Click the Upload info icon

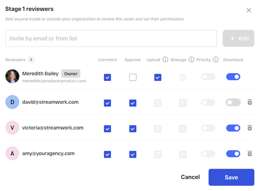(165, 60)
